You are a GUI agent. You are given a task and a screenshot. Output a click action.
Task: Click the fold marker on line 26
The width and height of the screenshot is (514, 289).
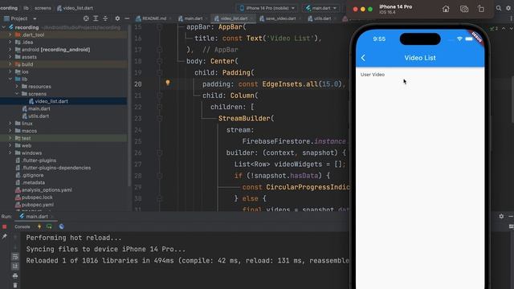click(x=160, y=153)
